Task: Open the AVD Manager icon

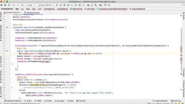Action: tap(92, 5)
